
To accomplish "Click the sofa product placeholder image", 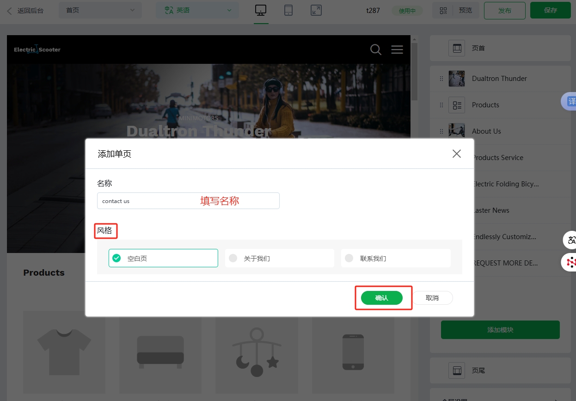I will click(x=160, y=352).
